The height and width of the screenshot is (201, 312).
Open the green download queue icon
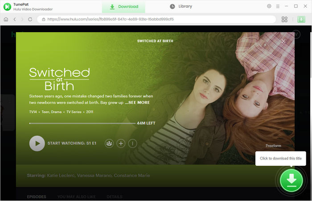click(301, 19)
